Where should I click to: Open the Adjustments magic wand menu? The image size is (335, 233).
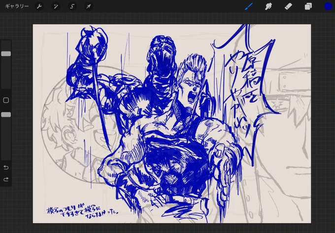click(56, 6)
